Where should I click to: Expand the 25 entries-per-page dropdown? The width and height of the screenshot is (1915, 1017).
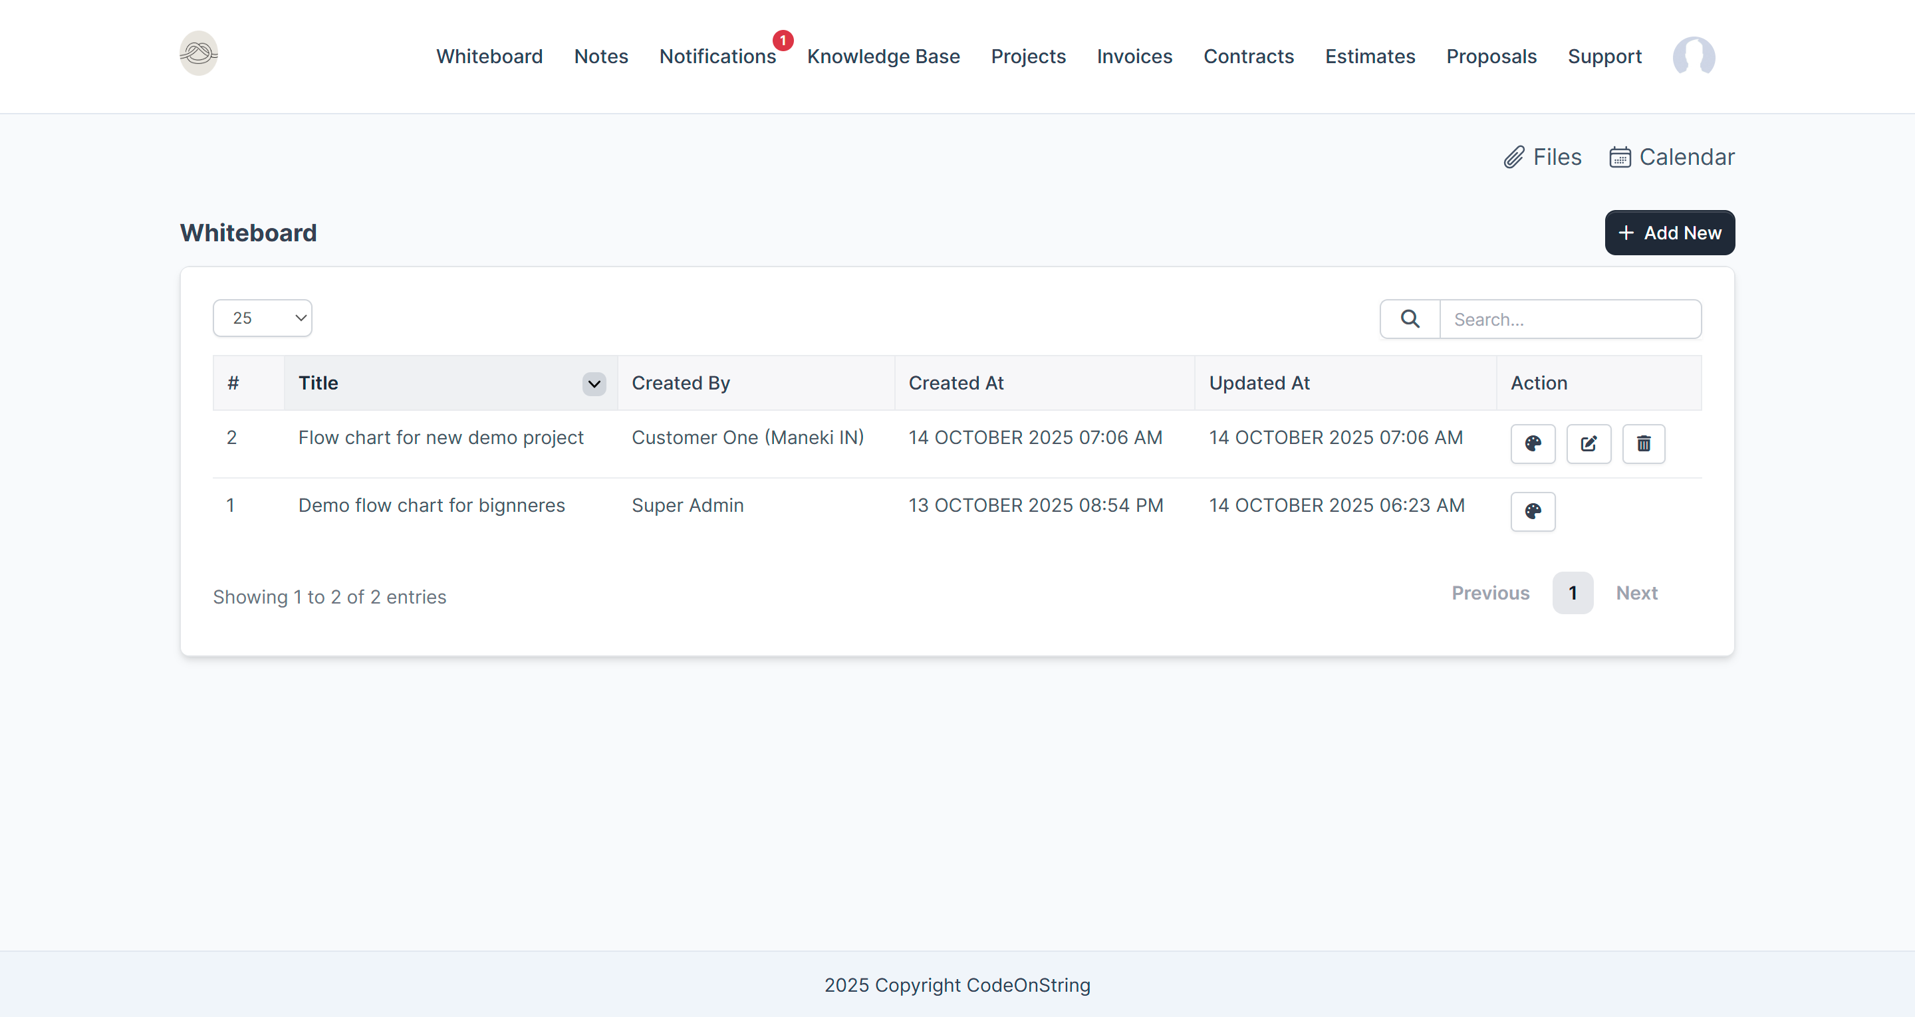263,318
